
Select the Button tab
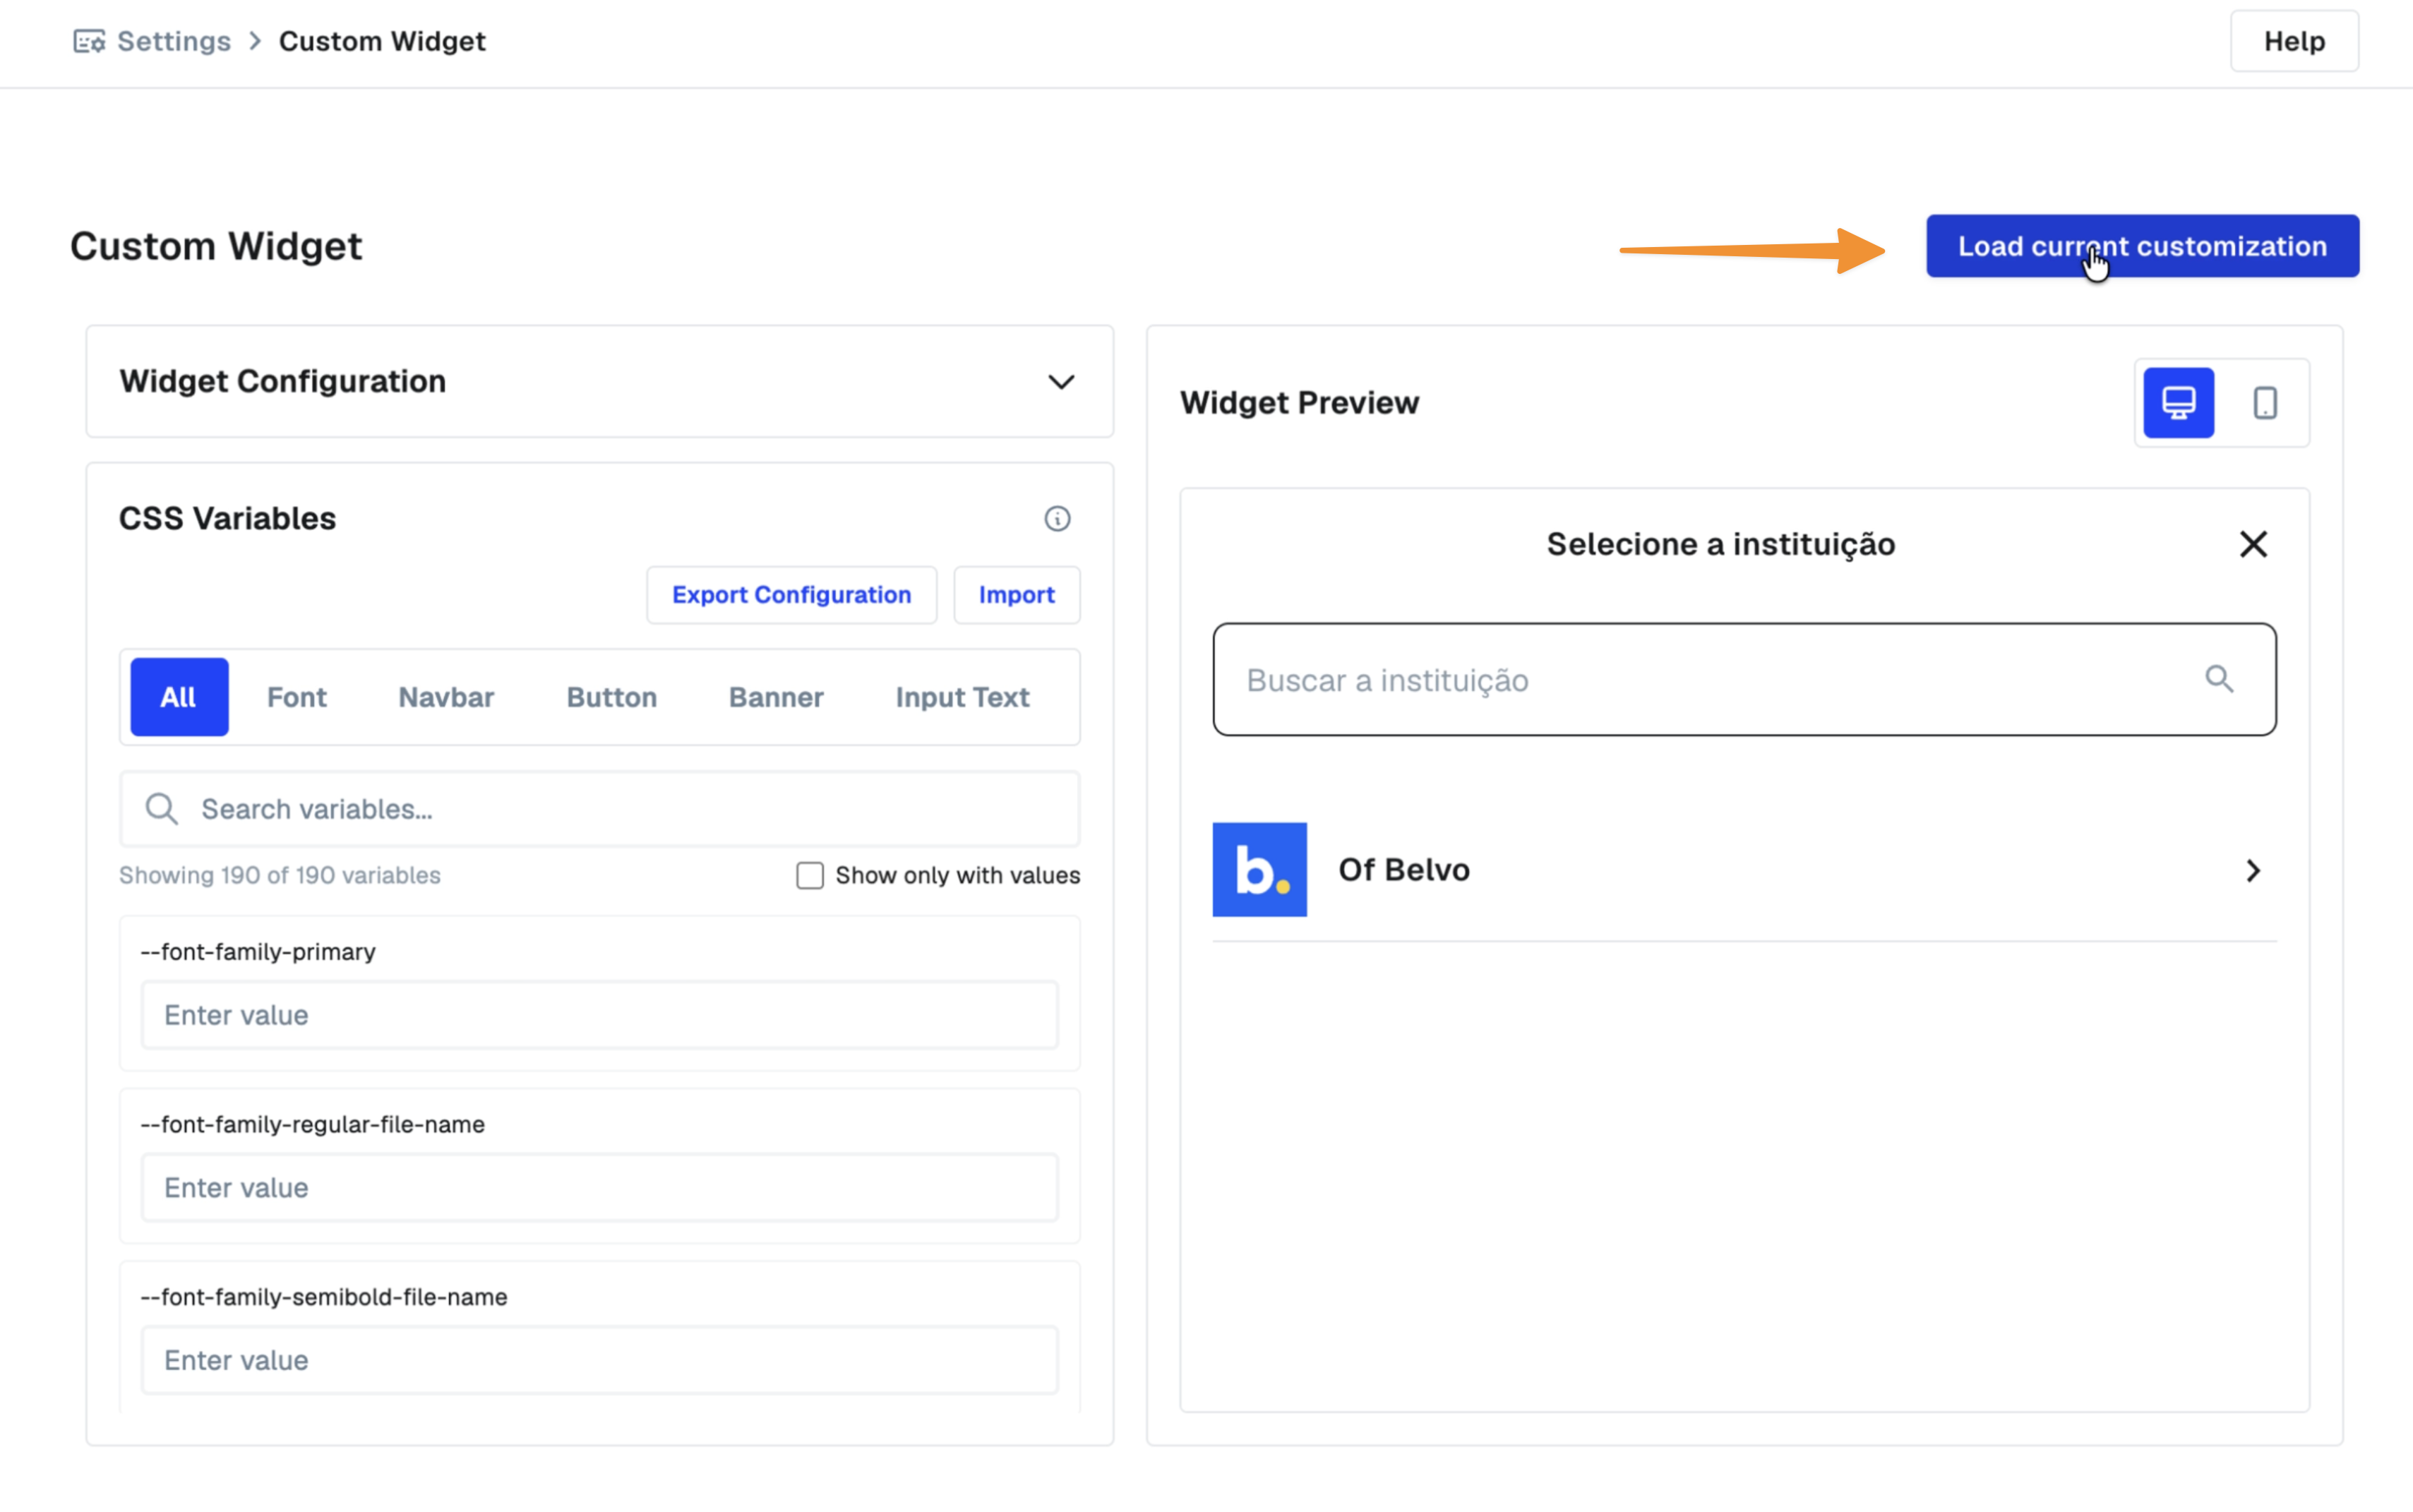(x=611, y=697)
